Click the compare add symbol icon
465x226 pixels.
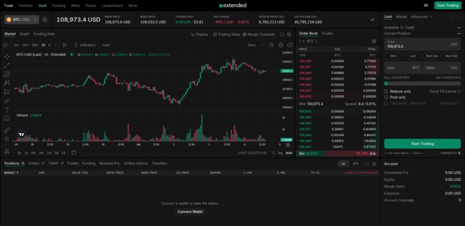[5, 45]
